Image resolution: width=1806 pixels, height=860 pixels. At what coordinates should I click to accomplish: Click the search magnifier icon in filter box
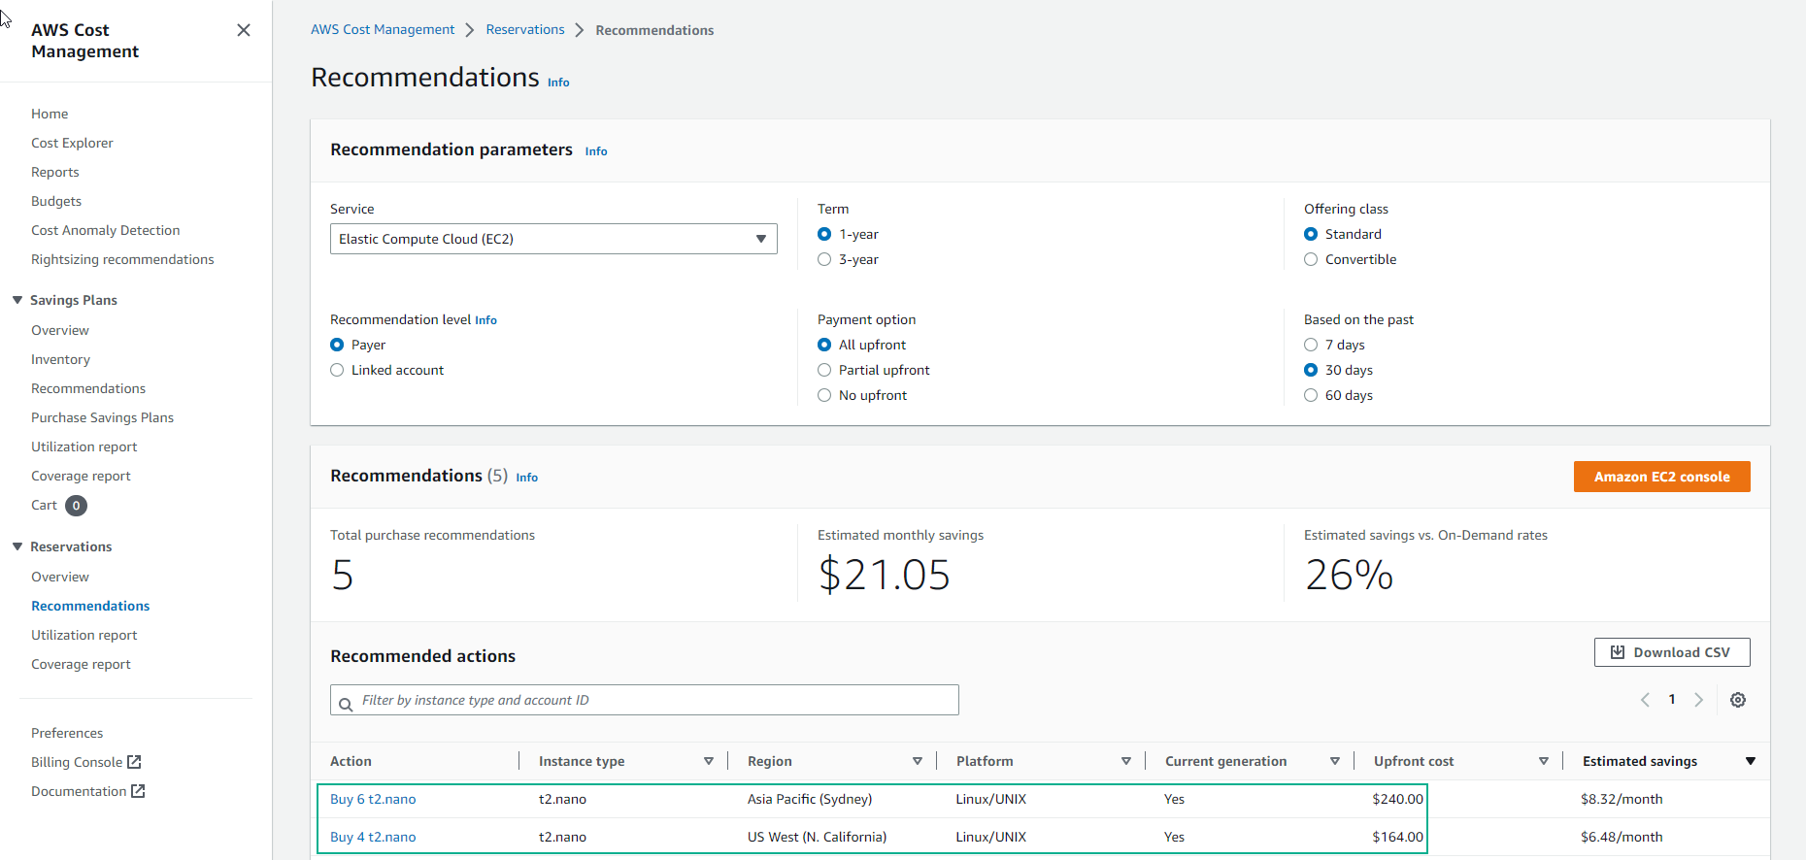pyautogui.click(x=346, y=705)
